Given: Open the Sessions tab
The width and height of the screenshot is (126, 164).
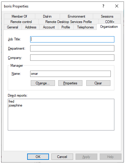Looking at the screenshot, I should 107,16.
